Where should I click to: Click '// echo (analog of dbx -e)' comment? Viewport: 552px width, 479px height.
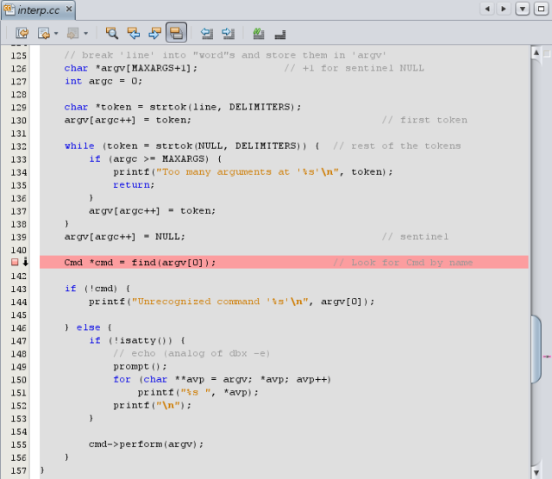(x=191, y=353)
